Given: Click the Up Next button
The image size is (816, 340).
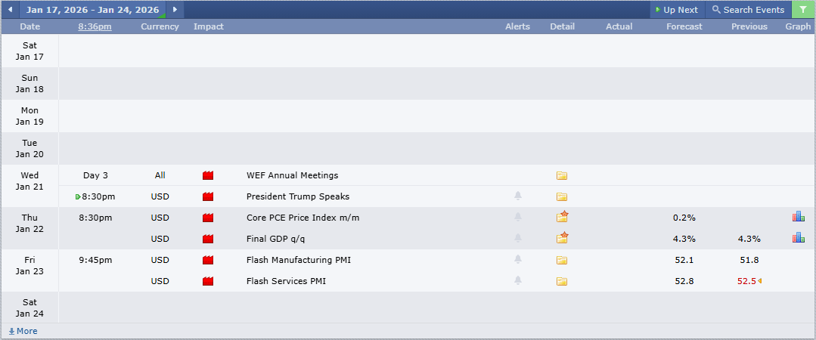Looking at the screenshot, I should 676,10.
